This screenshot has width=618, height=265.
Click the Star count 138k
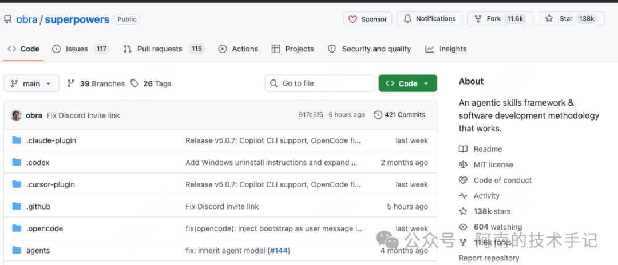coord(587,19)
